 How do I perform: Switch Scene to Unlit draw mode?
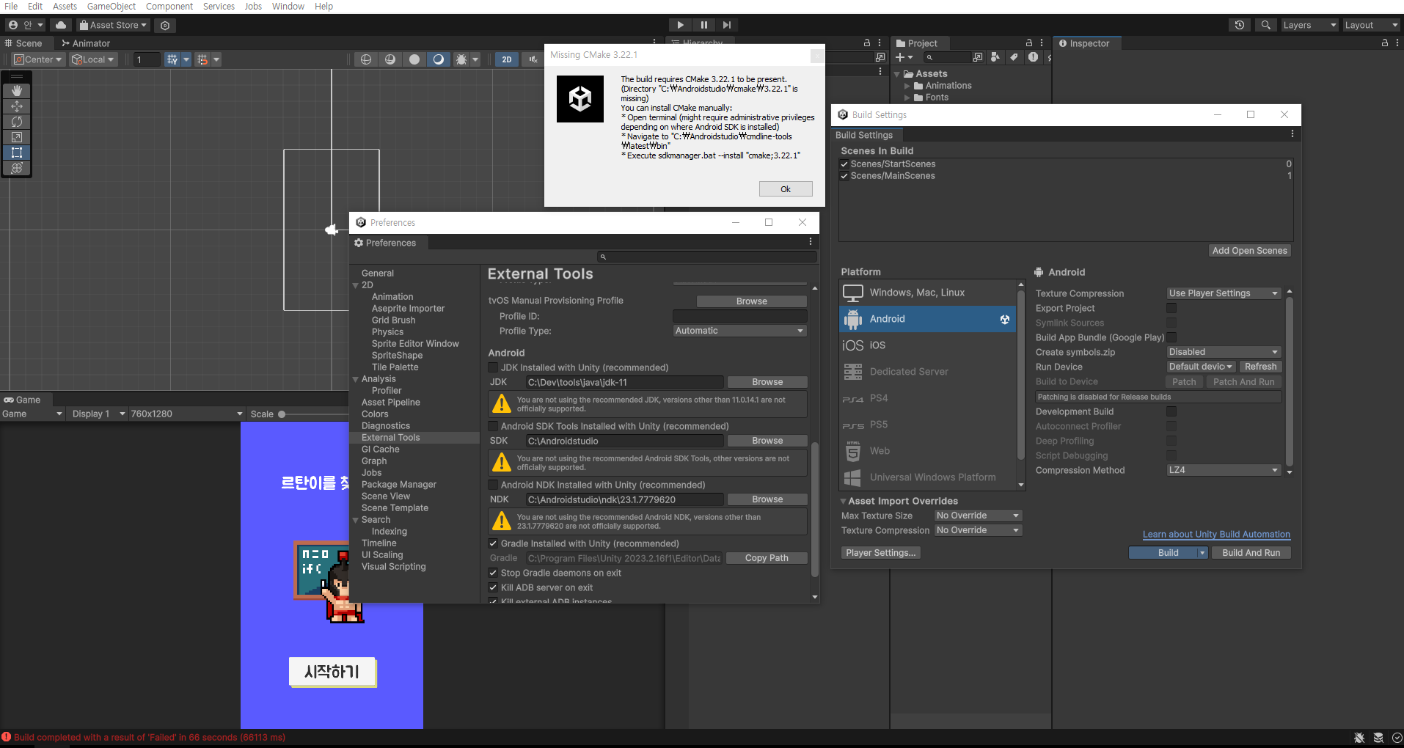pyautogui.click(x=414, y=59)
